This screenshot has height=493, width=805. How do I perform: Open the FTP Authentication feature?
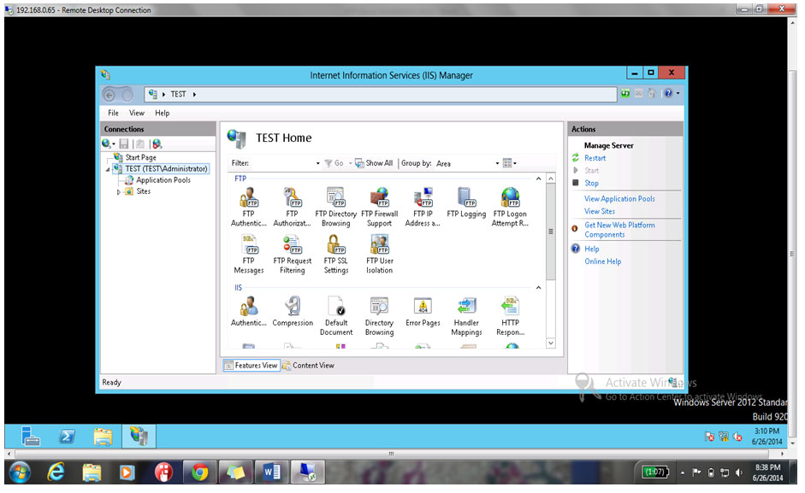[248, 207]
